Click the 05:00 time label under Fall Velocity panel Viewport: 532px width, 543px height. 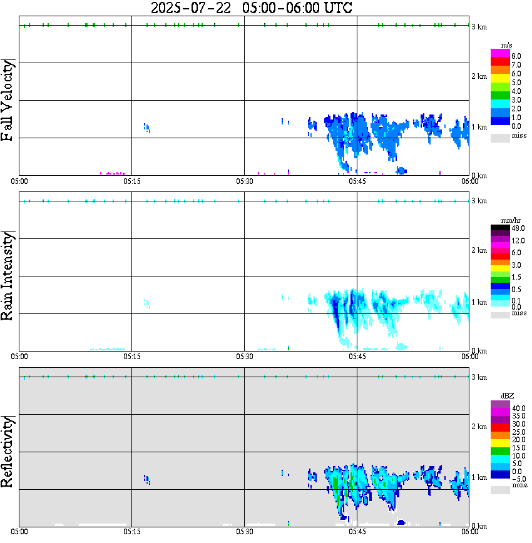click(19, 181)
